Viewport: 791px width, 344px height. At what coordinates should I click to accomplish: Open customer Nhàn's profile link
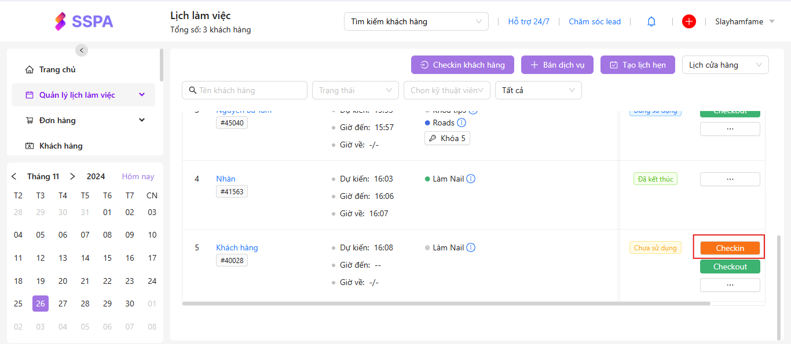coord(226,179)
